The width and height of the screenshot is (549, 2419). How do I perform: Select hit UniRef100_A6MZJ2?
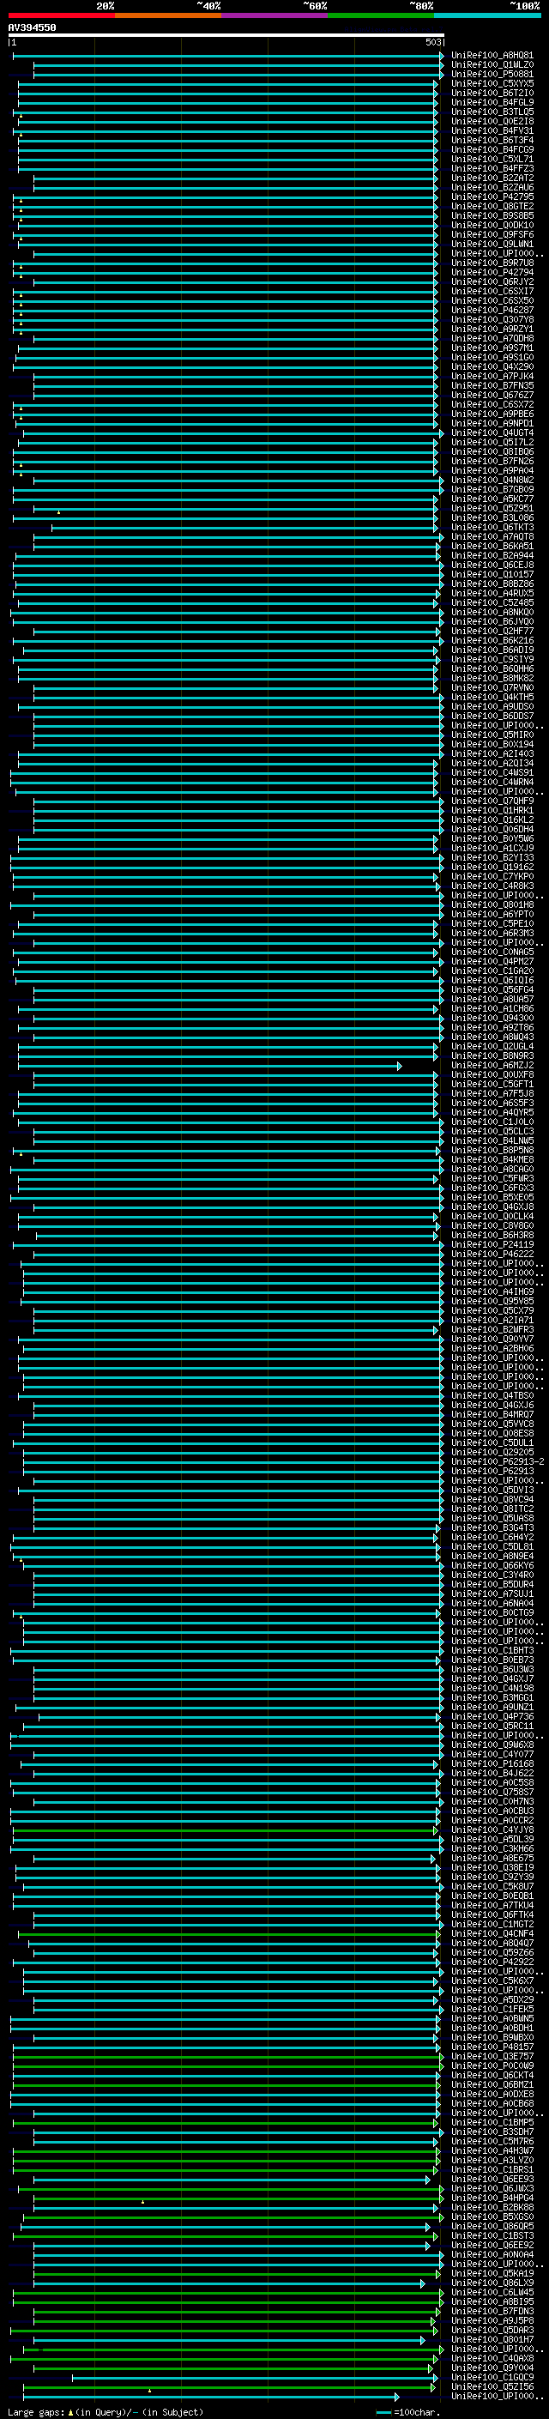coord(492,1065)
